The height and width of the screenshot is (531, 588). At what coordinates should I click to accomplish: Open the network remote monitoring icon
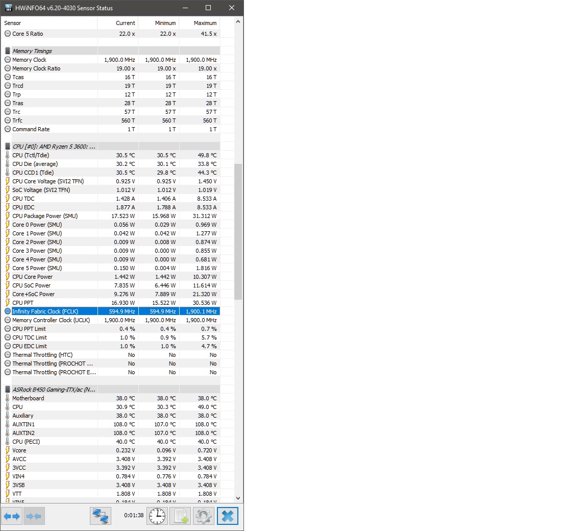tap(101, 516)
